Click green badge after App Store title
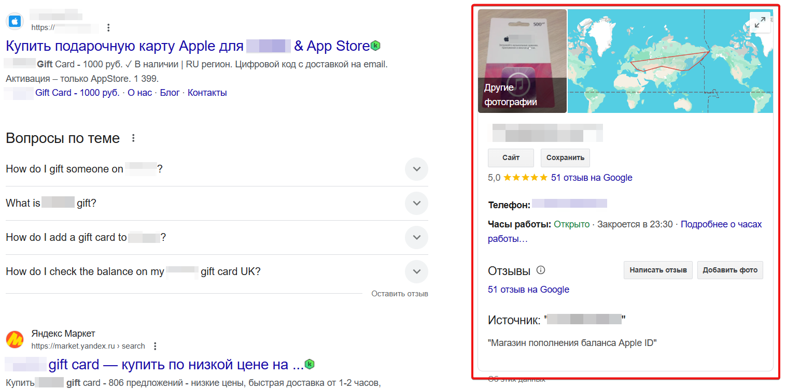The height and width of the screenshot is (389, 786). pyautogui.click(x=376, y=46)
